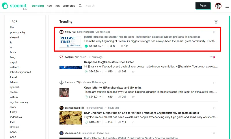Select the life tag
Screen dimensions: 231x139
click(x=12, y=27)
